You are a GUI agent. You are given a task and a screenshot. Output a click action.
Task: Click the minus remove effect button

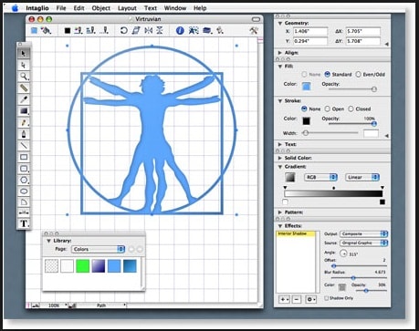click(x=297, y=299)
